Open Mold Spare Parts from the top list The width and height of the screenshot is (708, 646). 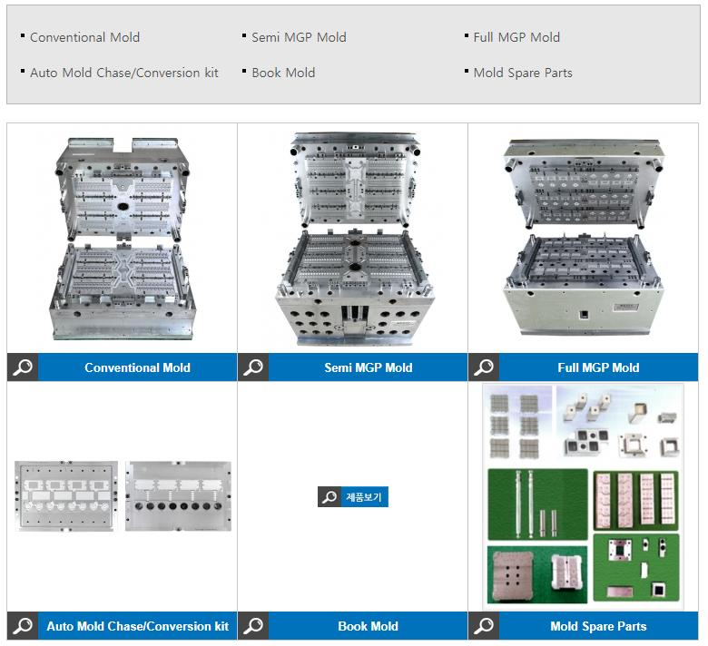click(x=523, y=73)
